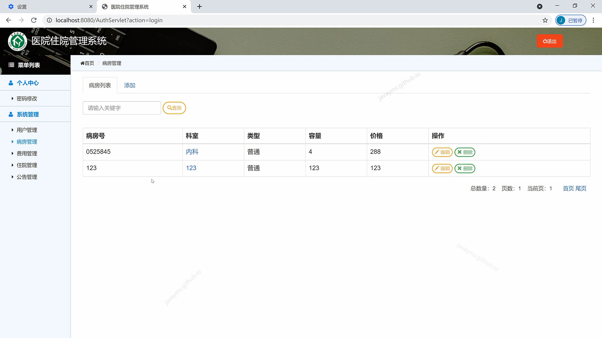Click the hospital logo emblem
The image size is (602, 338).
click(x=18, y=41)
